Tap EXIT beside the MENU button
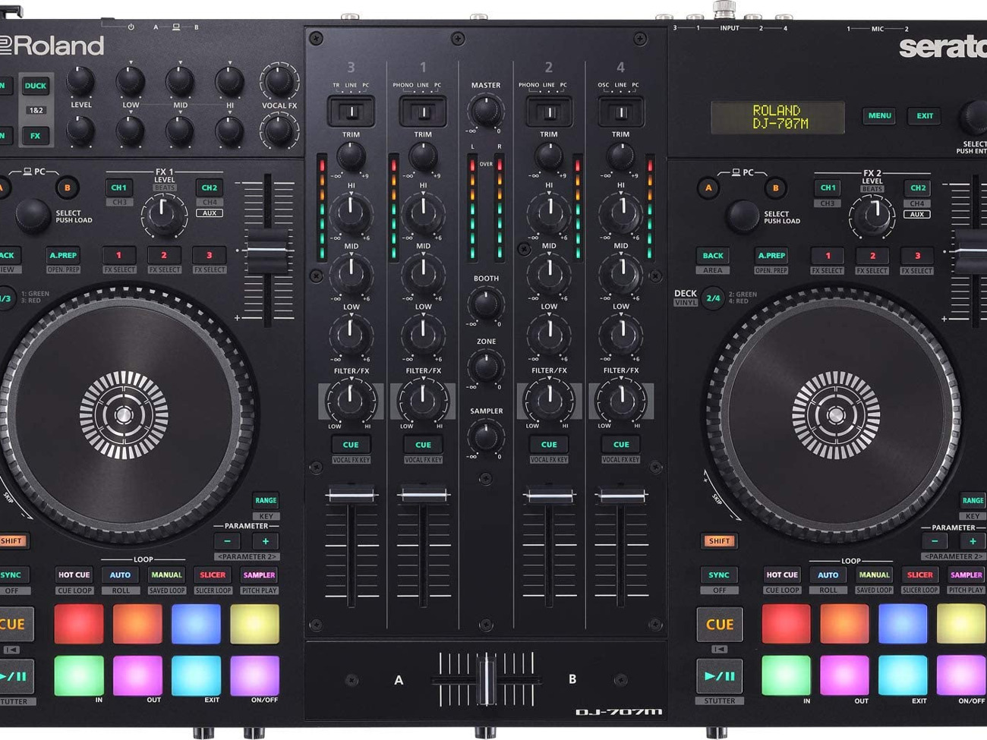 (x=924, y=116)
